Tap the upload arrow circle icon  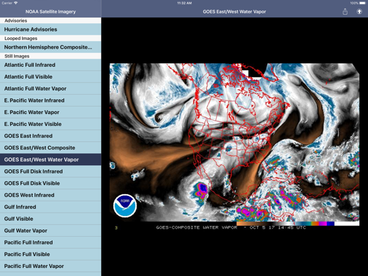[x=359, y=11]
